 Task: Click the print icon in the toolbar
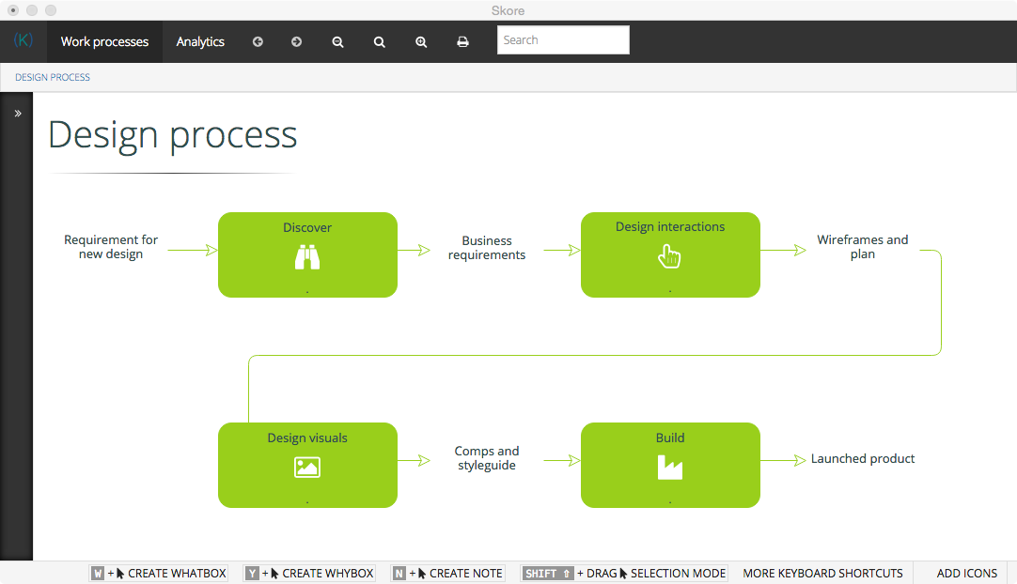462,41
